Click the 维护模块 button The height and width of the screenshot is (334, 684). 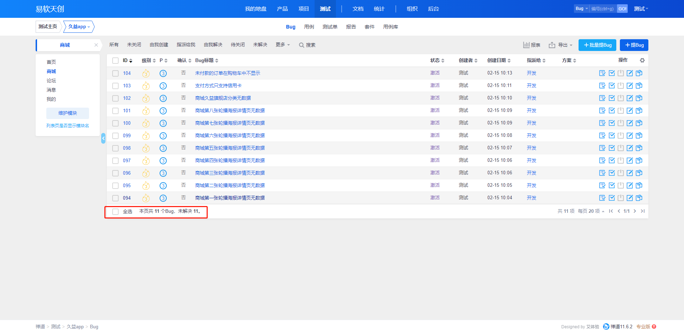pos(68,113)
